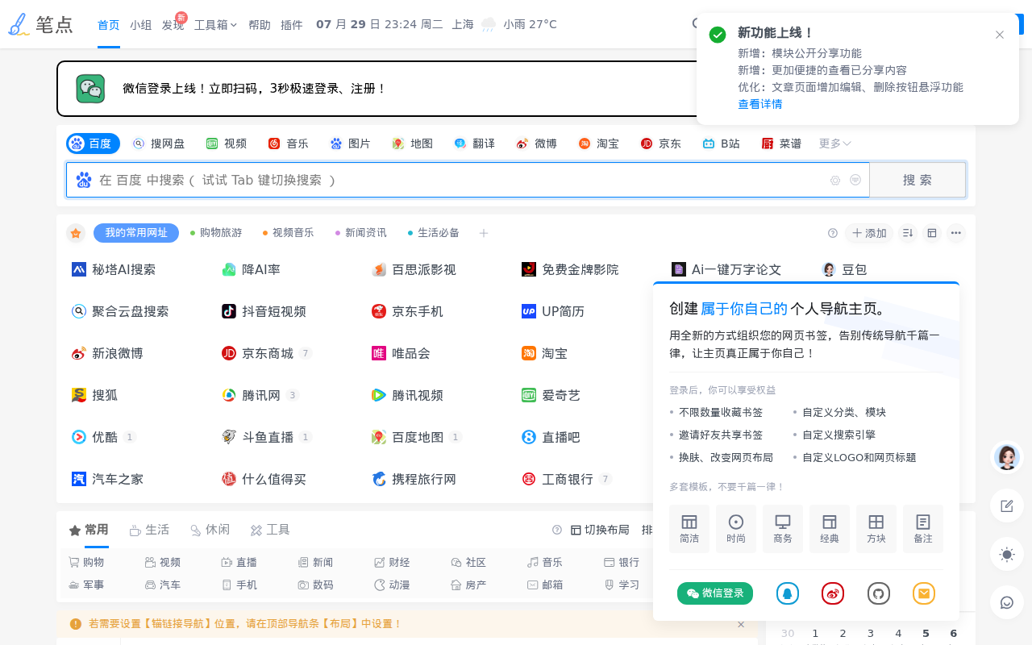
Task: Expand the 更多 search engines dropdown
Action: pos(835,144)
